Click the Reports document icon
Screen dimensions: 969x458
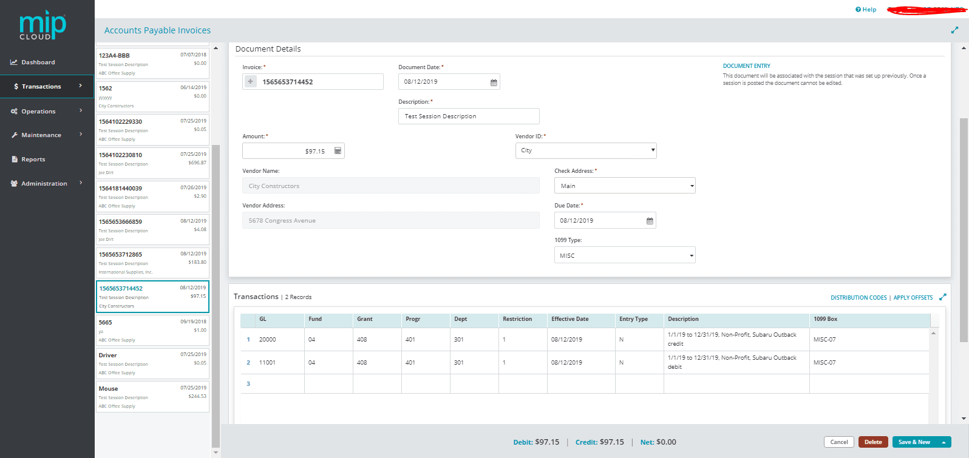point(15,160)
